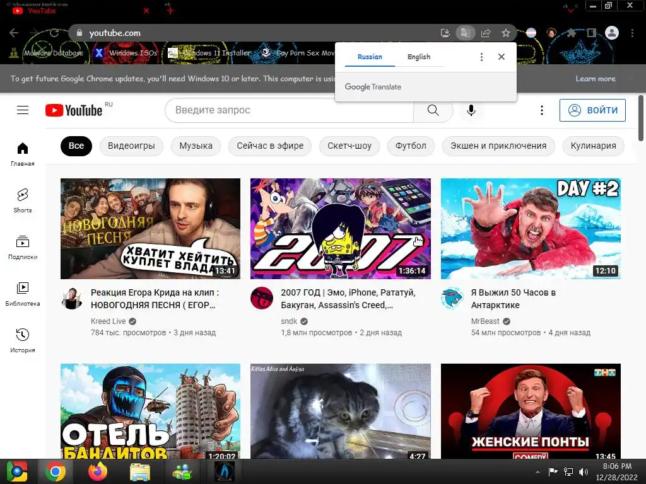Screen dimensions: 646x484
Task: Select the Кулинария filter chip
Action: (x=593, y=146)
